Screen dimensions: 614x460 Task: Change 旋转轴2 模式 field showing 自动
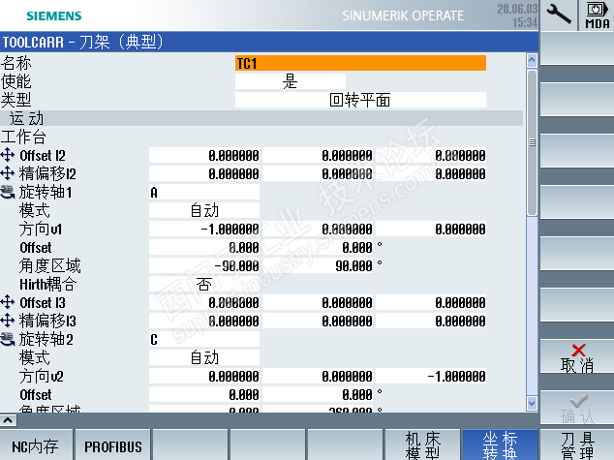(x=204, y=357)
